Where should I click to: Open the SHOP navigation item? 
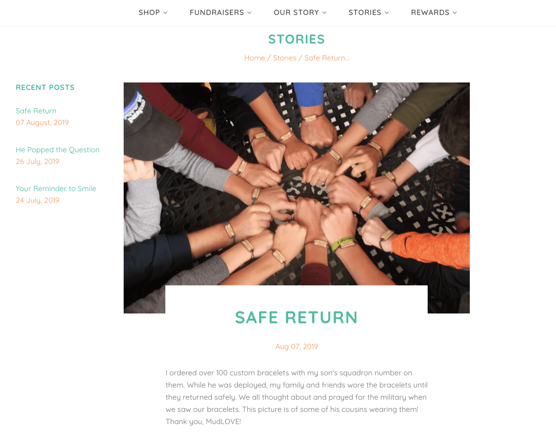pos(149,13)
